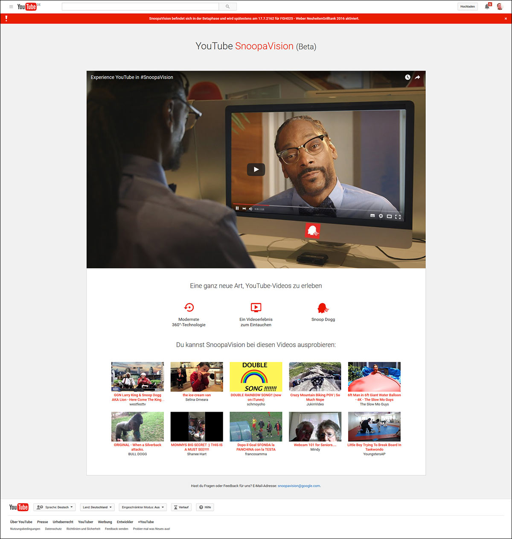Open Eingeschränkter Modus dropdown
Viewport: 512px width, 539px height.
(143, 507)
